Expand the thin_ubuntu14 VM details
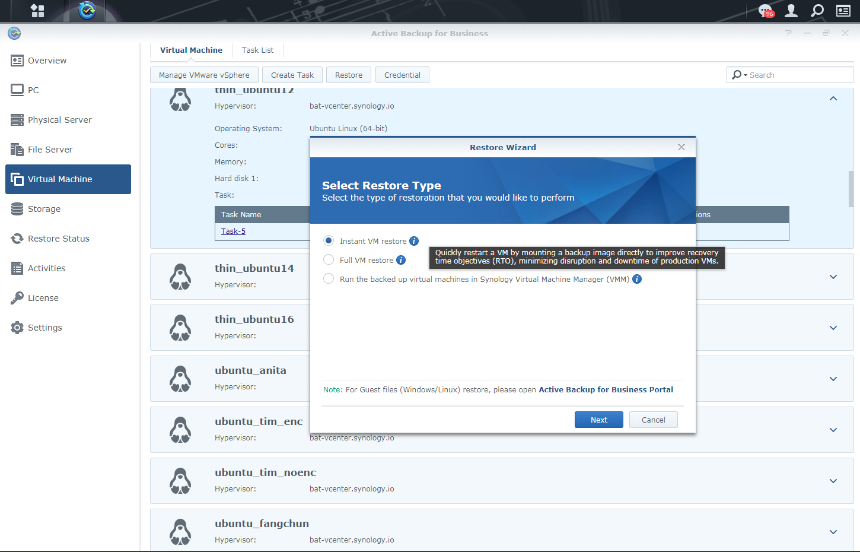 coord(833,277)
